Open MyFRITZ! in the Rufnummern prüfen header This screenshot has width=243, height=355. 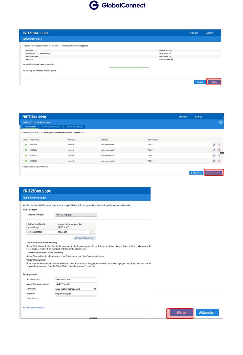[209, 33]
